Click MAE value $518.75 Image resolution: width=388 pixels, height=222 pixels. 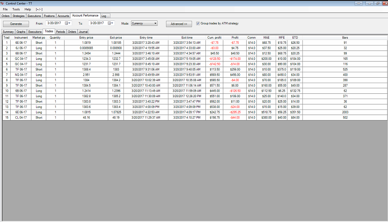click(266, 112)
